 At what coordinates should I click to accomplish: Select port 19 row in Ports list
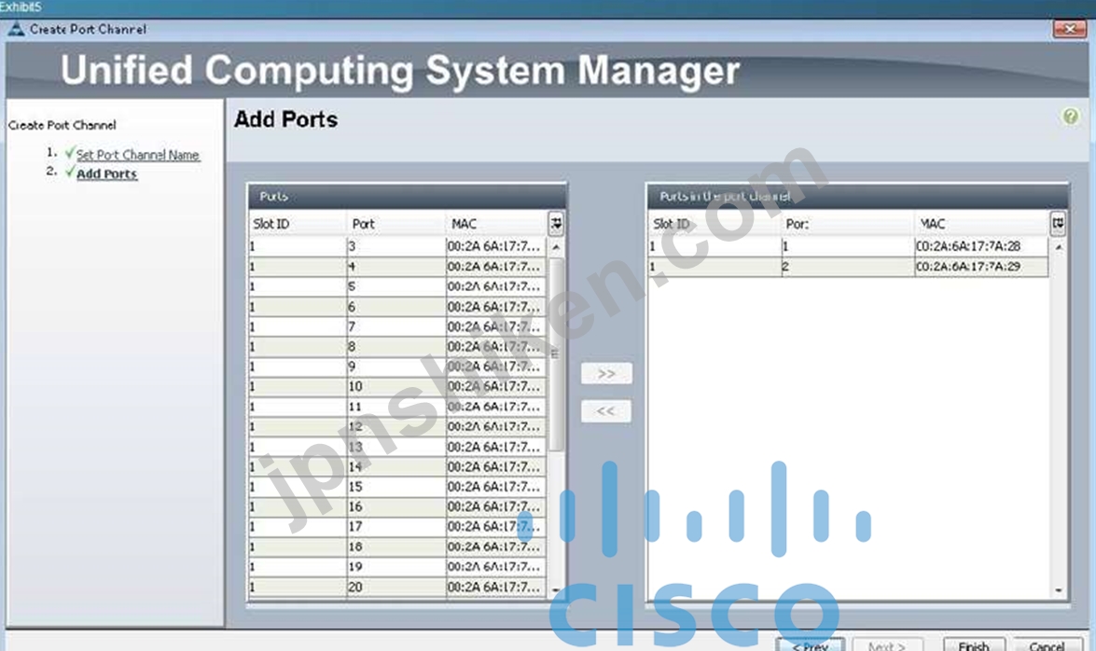tap(397, 567)
